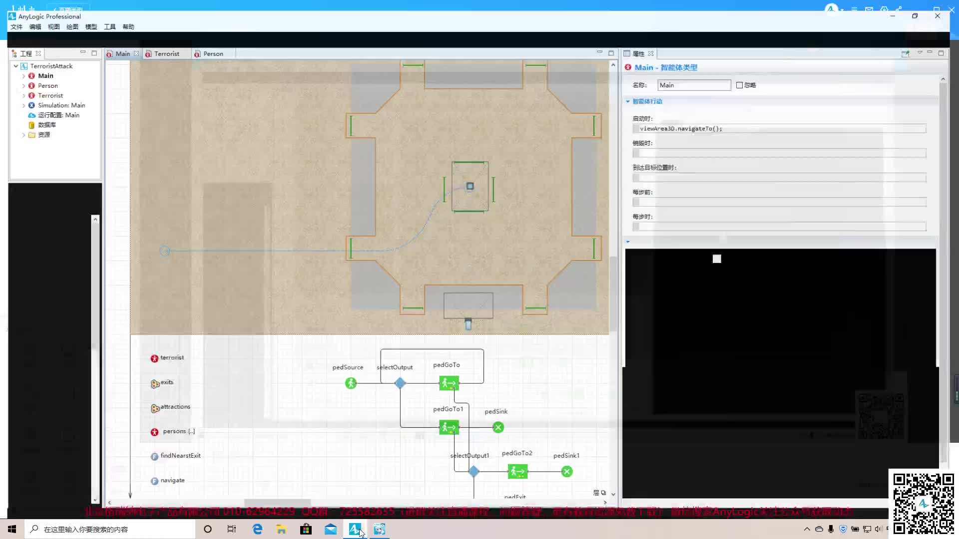Image resolution: width=959 pixels, height=539 pixels.
Task: Click the pedSource block icon
Action: pos(351,383)
